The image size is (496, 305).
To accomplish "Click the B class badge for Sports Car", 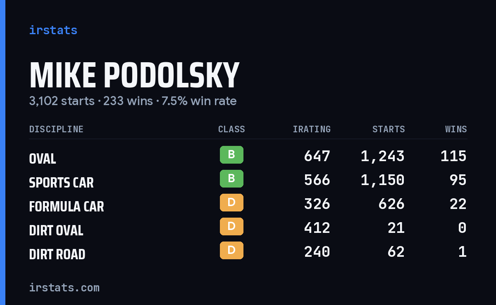I will 231,179.
